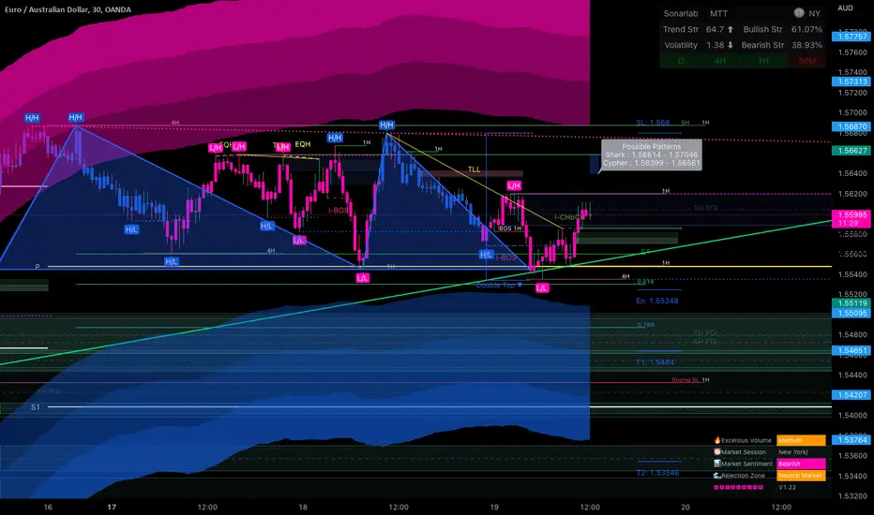Screen dimensions: 874x515
Task: Click the Shark pattern range line in tooltip
Action: [651, 154]
